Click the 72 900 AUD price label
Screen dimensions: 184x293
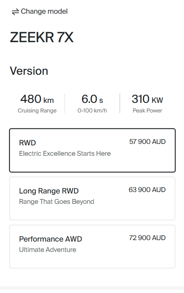147,238
